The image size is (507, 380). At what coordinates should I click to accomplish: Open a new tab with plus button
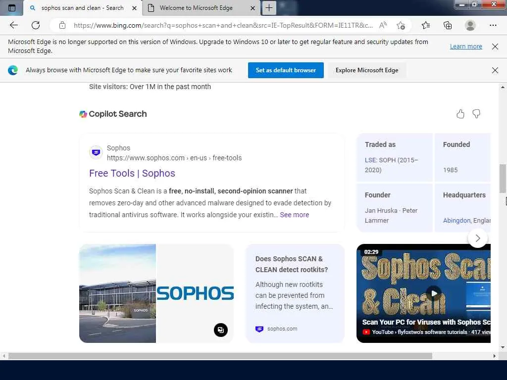pyautogui.click(x=269, y=8)
